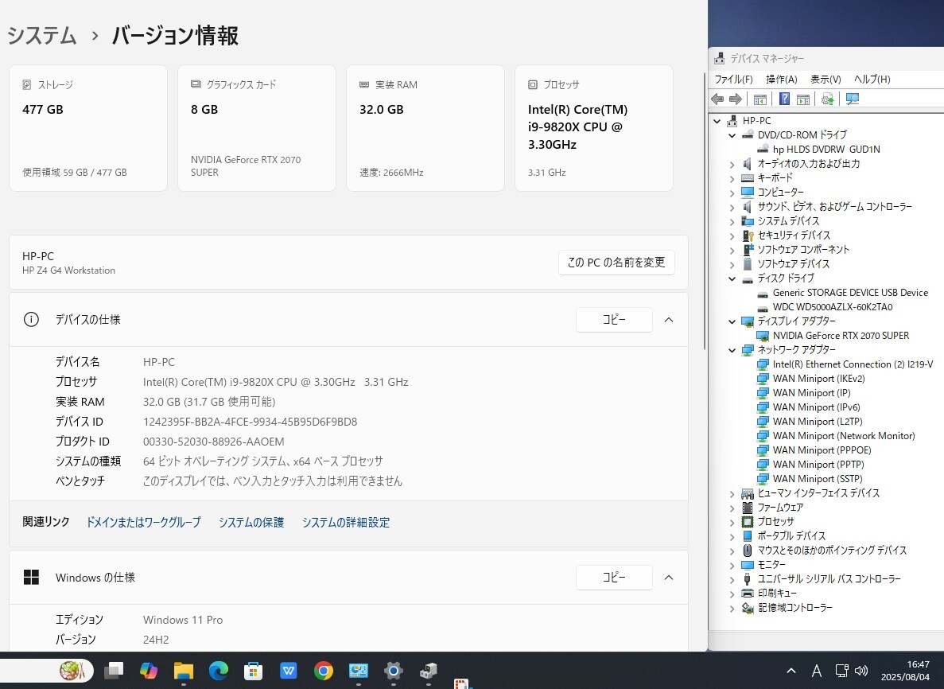Click the この PC の名前を変更 button
The image size is (944, 689).
point(616,263)
